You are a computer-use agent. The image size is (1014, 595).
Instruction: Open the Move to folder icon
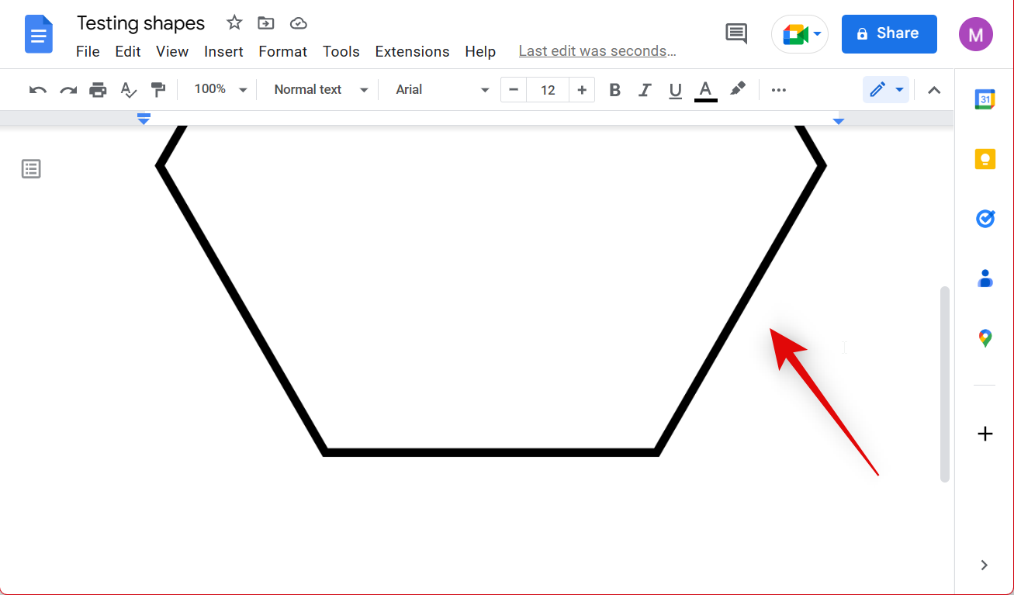[x=266, y=22]
